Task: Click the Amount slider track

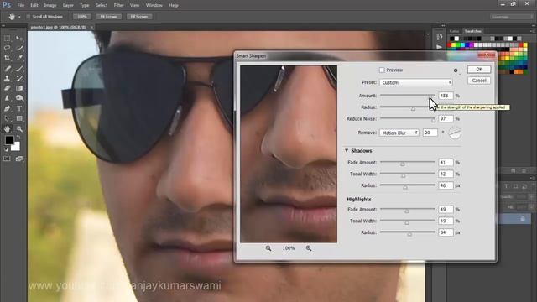Action: point(408,95)
